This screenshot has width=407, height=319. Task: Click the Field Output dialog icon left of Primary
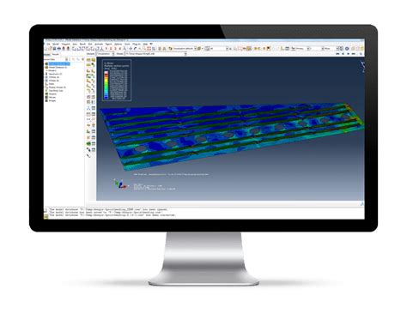[287, 49]
